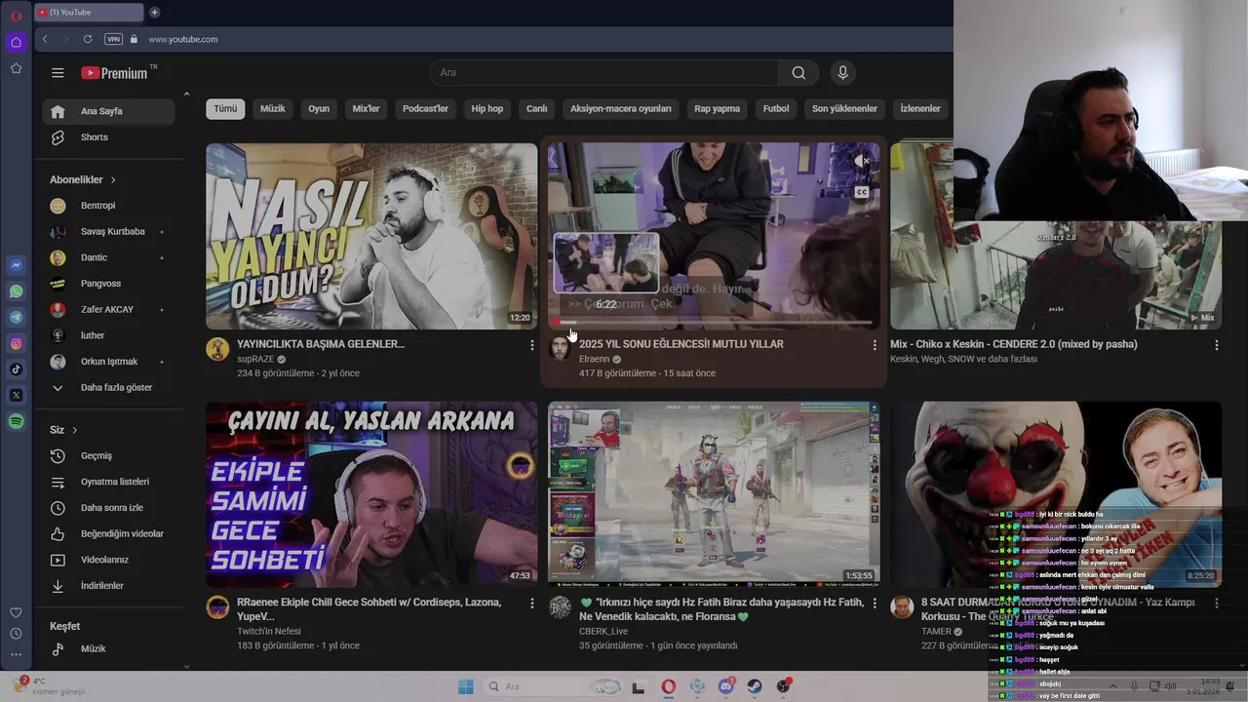The image size is (1248, 702).
Task: Open the Bentropi channel subscription
Action: 108,206
